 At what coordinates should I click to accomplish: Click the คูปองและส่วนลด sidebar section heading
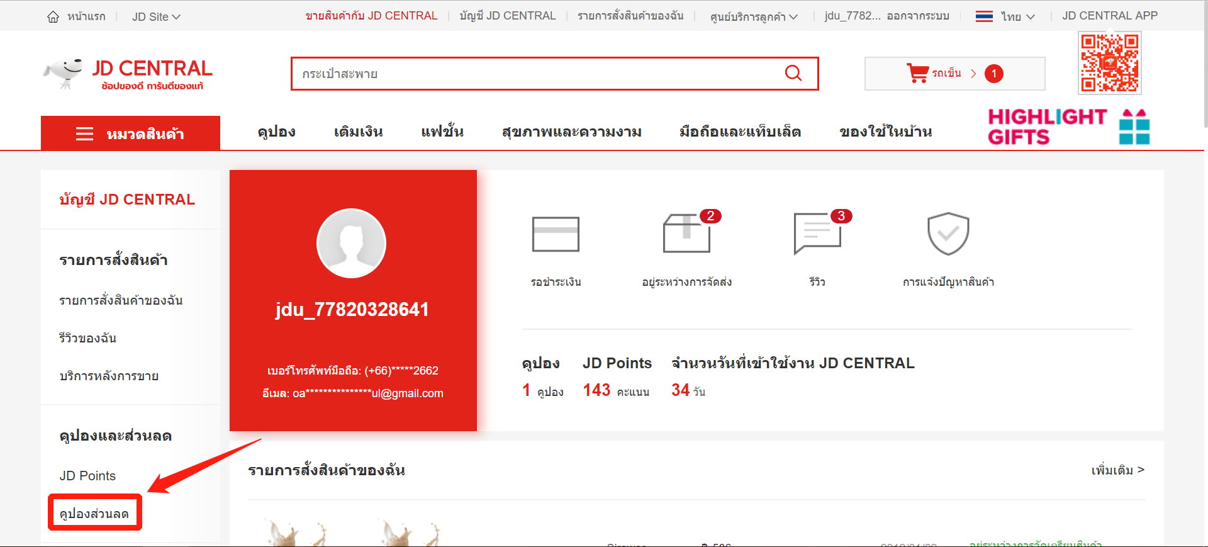(115, 436)
